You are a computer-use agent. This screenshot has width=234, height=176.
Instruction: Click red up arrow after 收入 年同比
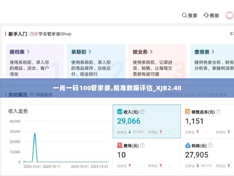tap(161, 132)
